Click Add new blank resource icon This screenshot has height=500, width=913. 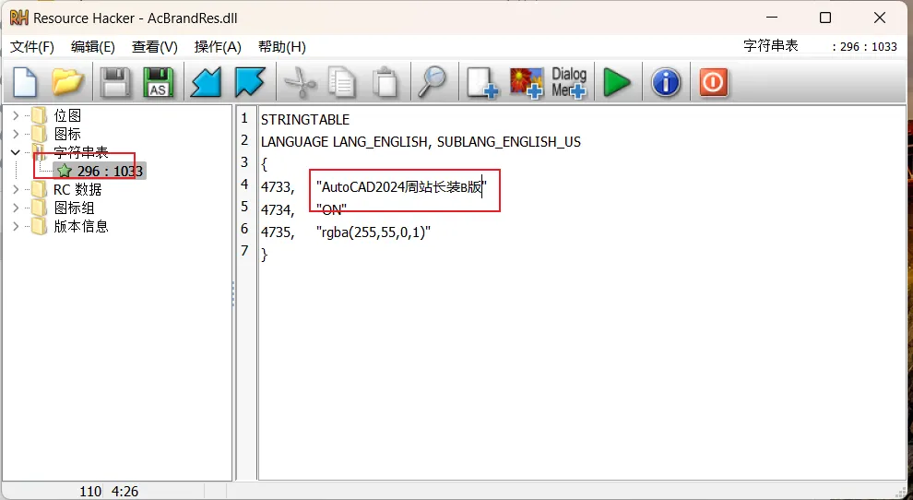(x=482, y=82)
